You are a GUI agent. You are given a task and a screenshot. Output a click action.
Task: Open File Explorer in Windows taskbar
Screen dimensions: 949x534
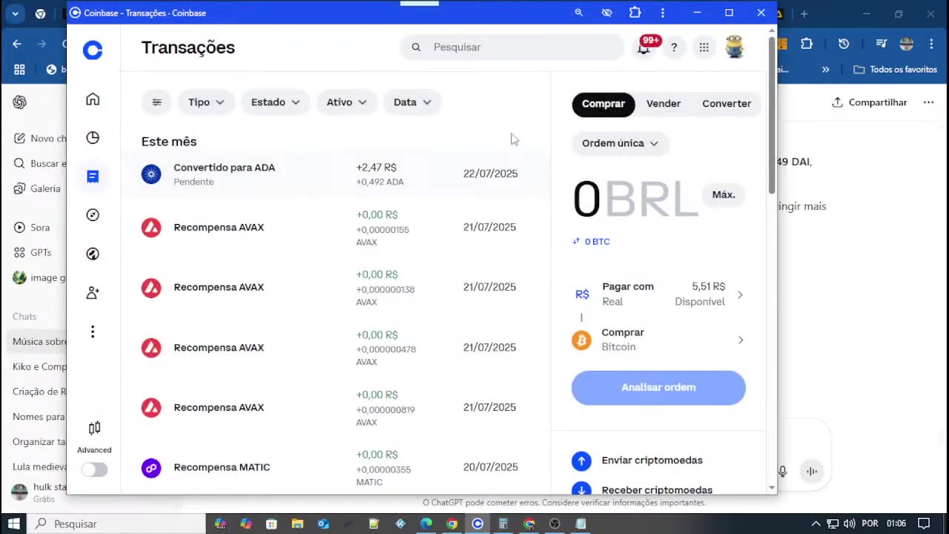297,524
